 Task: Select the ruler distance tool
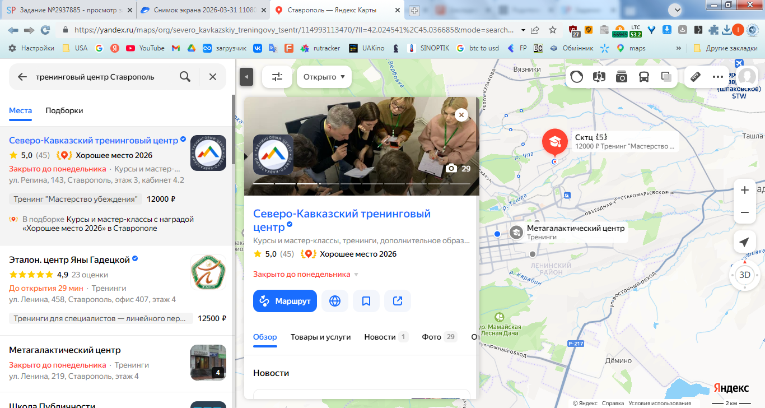click(x=696, y=77)
